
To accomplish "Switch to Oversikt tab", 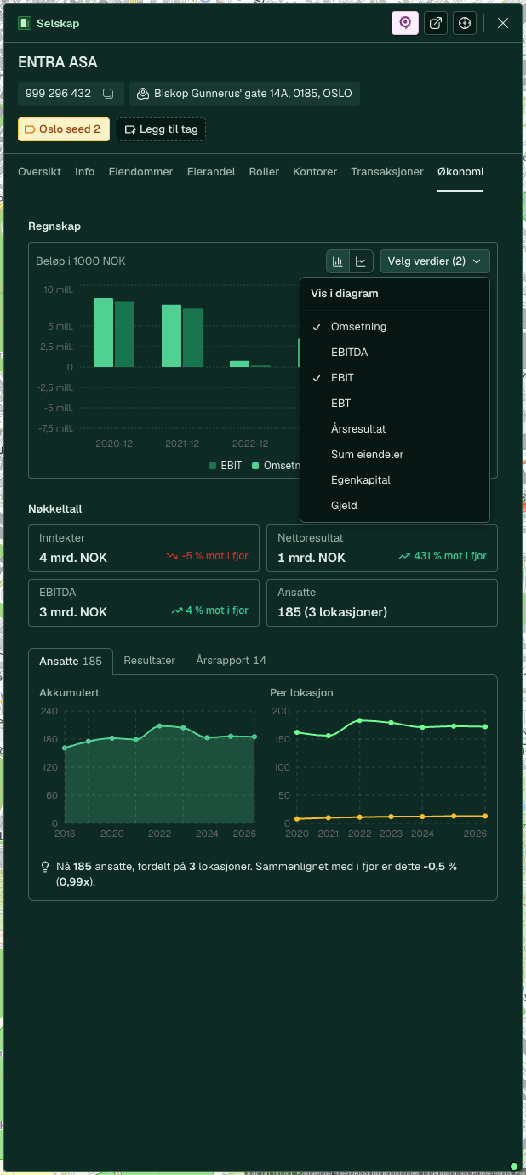I will pos(39,172).
